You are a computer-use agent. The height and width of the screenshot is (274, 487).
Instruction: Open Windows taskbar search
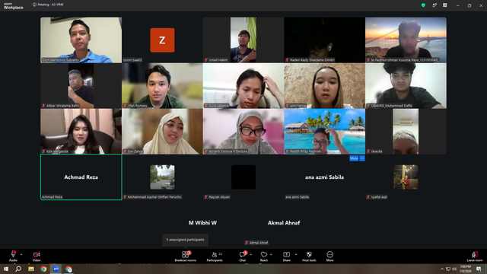click(x=18, y=269)
